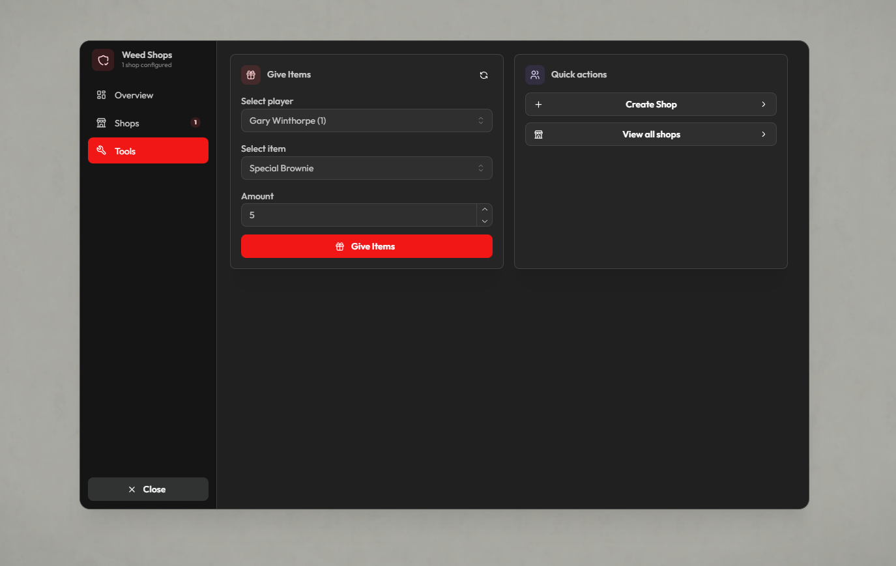Click the "1 shop configured" subtitle text
896x566 pixels.
pyautogui.click(x=147, y=65)
